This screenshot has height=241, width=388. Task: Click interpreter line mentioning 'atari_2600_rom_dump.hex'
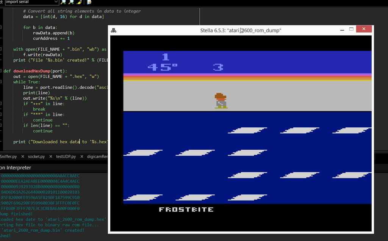[x=53, y=219]
